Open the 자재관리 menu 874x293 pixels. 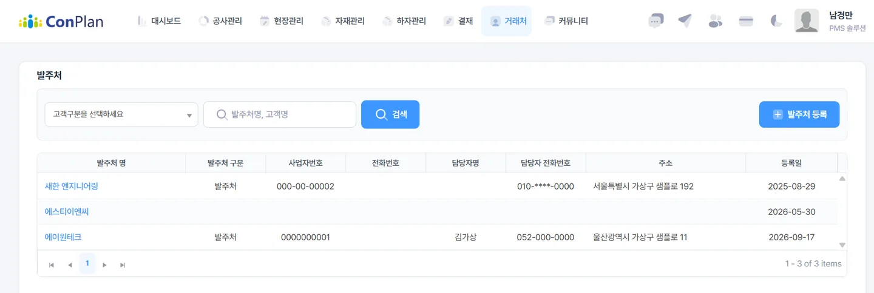tap(343, 21)
